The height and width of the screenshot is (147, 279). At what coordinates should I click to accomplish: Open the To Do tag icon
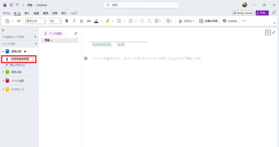(168, 21)
